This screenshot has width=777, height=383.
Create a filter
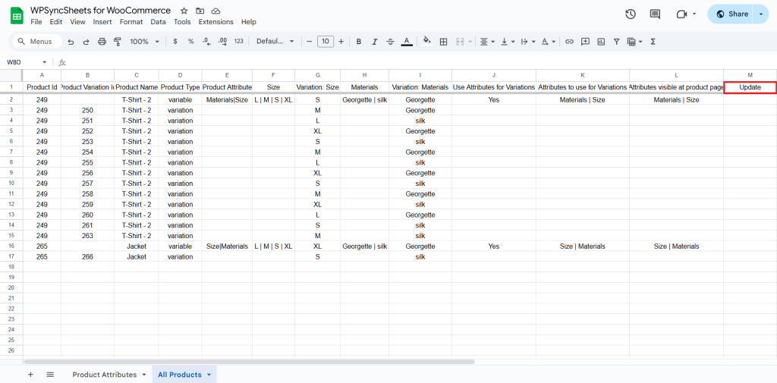(616, 42)
